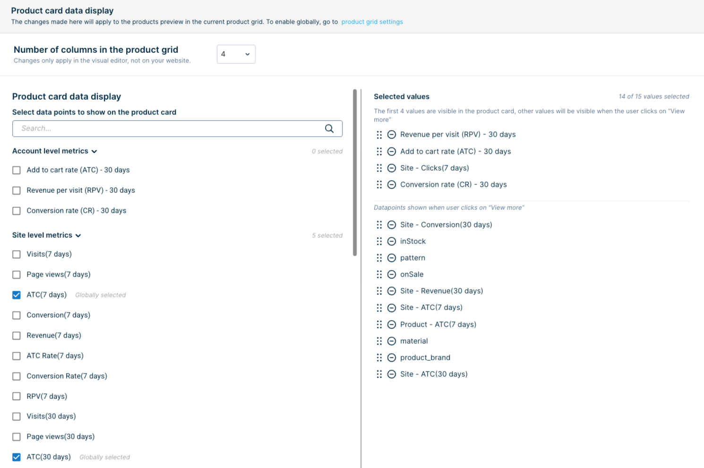Remove Revenue per visit (RPV) from selected values
This screenshot has width=704, height=468.
(x=392, y=135)
